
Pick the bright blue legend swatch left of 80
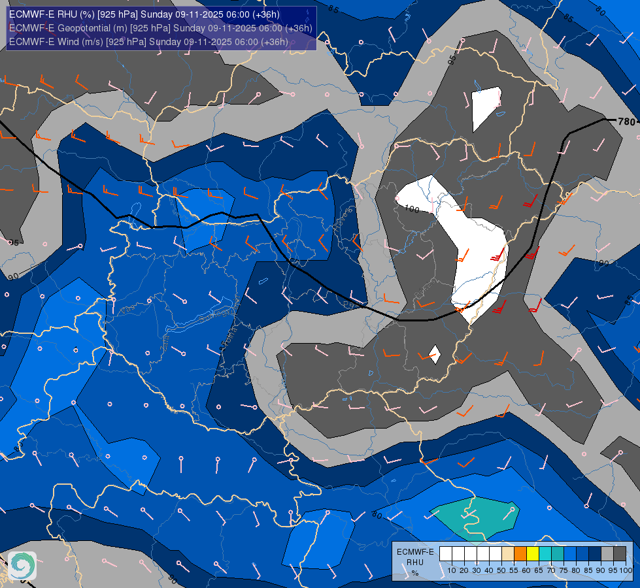570,554
